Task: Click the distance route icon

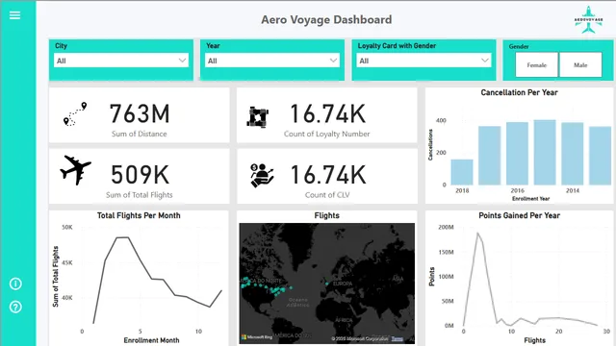Action: [75, 114]
